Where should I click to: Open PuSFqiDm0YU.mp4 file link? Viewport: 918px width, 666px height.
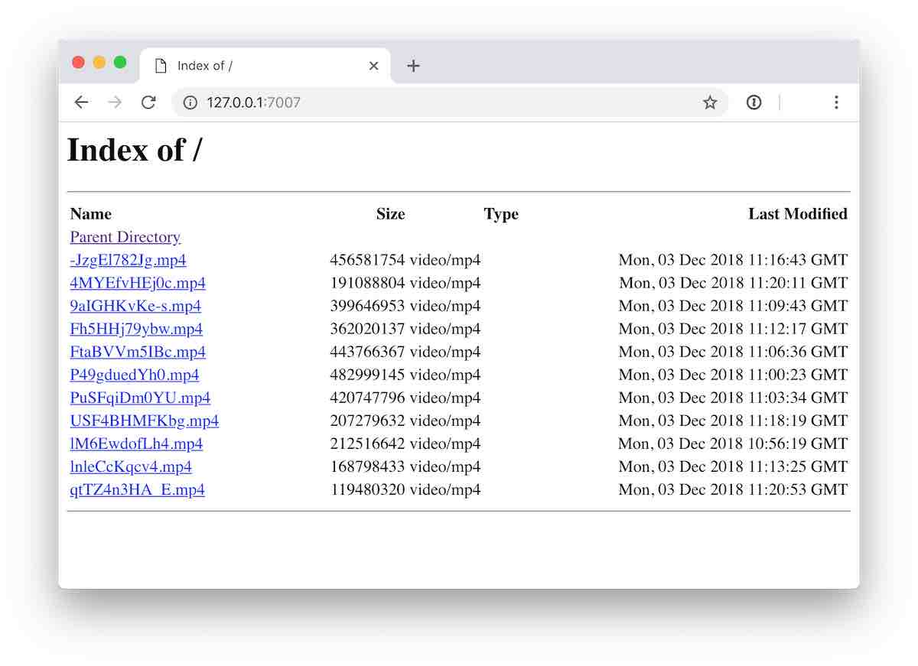pos(140,398)
